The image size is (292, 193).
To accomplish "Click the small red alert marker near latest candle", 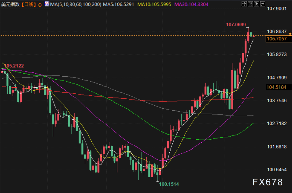I will pyautogui.click(x=254, y=36).
